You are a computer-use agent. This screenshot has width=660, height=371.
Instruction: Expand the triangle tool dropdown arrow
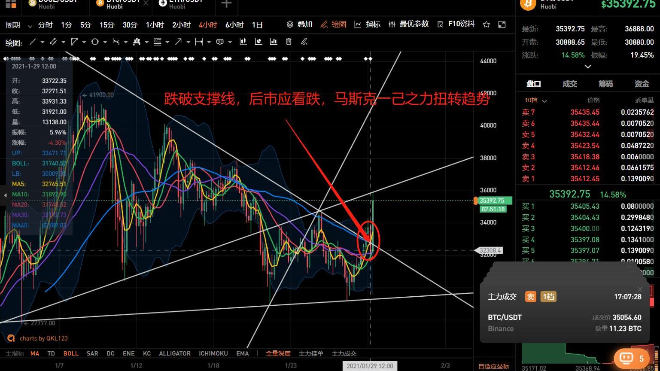[x=84, y=42]
